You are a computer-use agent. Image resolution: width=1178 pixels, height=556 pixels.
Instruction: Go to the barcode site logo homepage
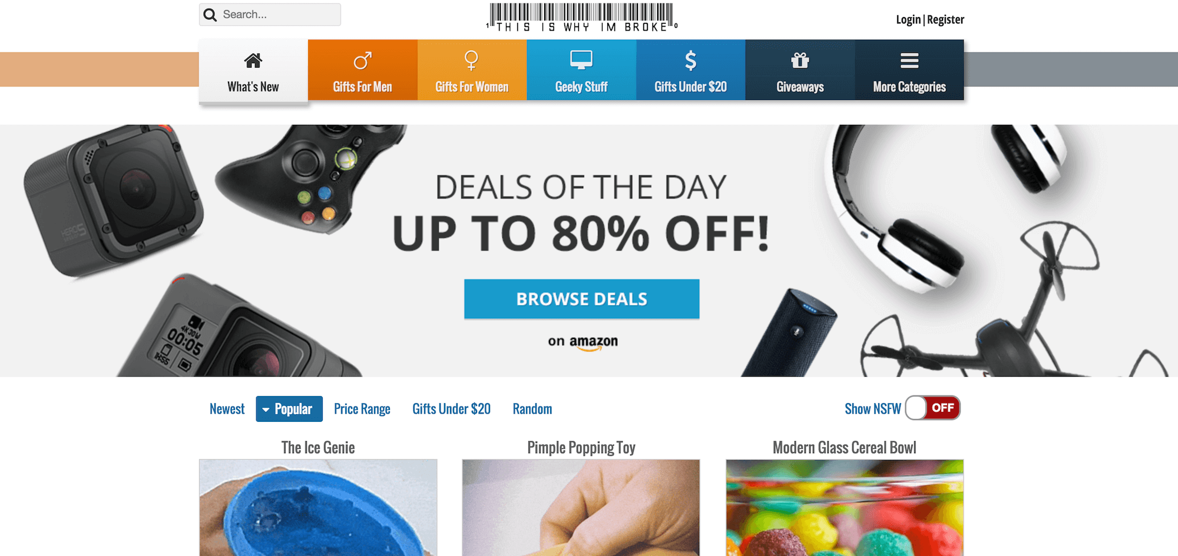[581, 17]
